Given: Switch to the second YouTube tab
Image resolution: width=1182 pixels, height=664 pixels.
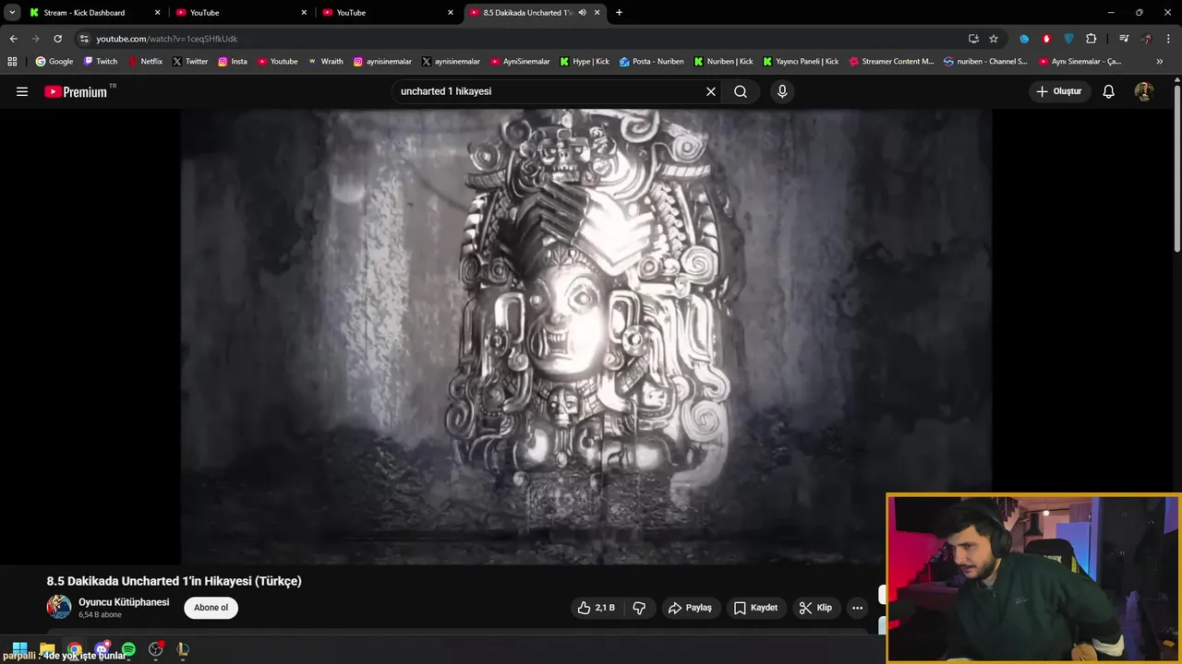Looking at the screenshot, I should tap(388, 13).
